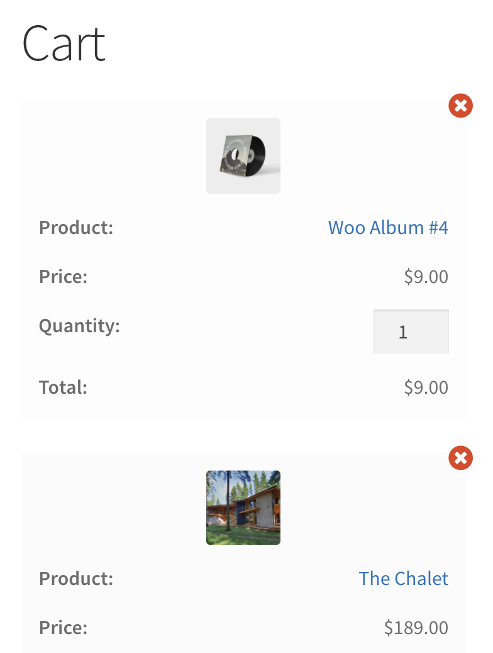Click the Product label beside Woo Album #4

76,227
